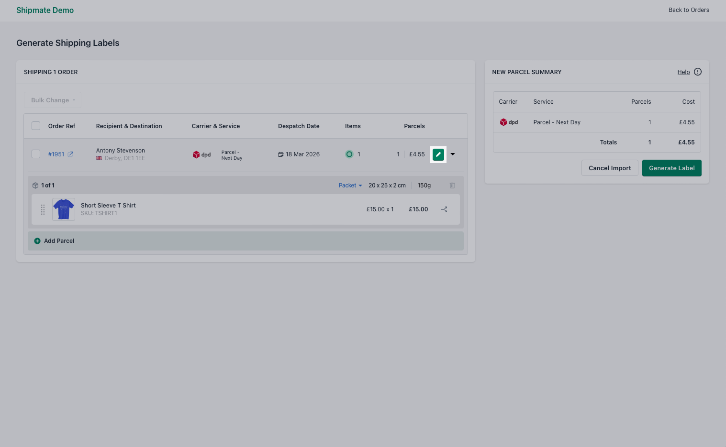Viewport: 726px width, 447px height.
Task: Click the dpd carrier logo in the order row
Action: click(x=197, y=154)
